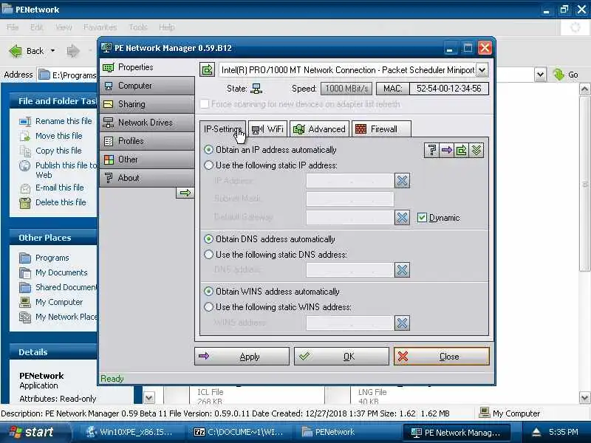This screenshot has width=591, height=443.
Task: Open Other section in sidebar
Action: (147, 159)
